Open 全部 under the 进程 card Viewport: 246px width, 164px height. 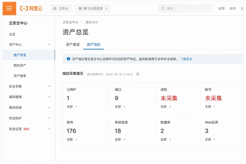click(166, 107)
